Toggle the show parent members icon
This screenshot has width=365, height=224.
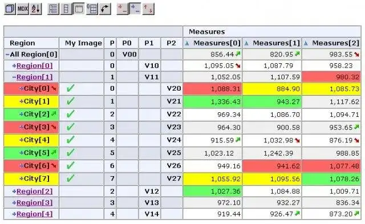53,9
